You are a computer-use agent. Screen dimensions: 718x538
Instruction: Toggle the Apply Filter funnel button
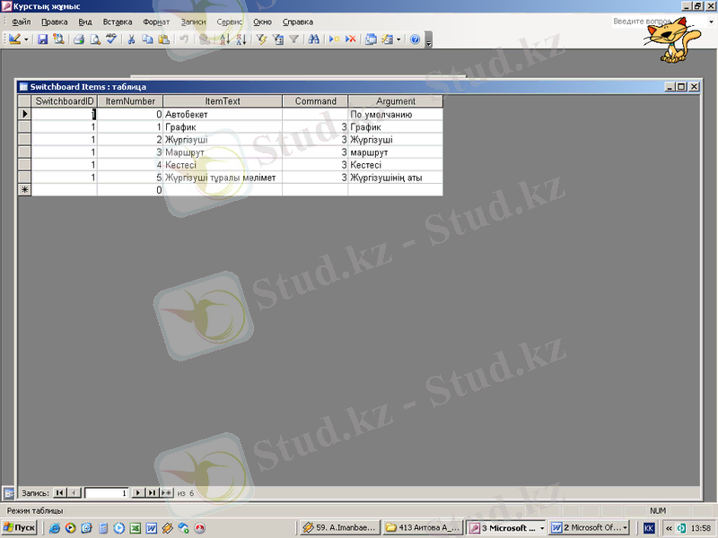(293, 39)
